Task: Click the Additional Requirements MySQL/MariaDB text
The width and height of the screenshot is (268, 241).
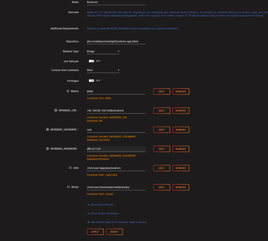Action: click(x=132, y=28)
